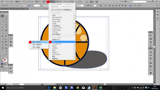
Task: Open 効果ギャラリー... in effect menu
Action: 62,39
